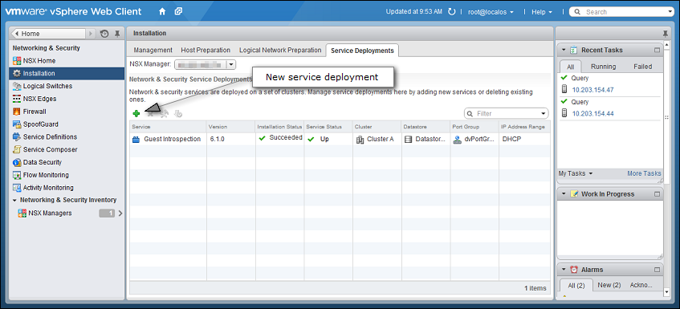680x309 pixels.
Task: Click the datastore icon in table row
Action: tap(408, 140)
